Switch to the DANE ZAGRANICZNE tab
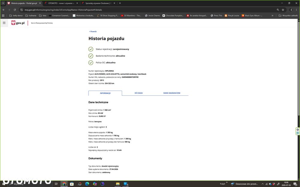 (172, 93)
